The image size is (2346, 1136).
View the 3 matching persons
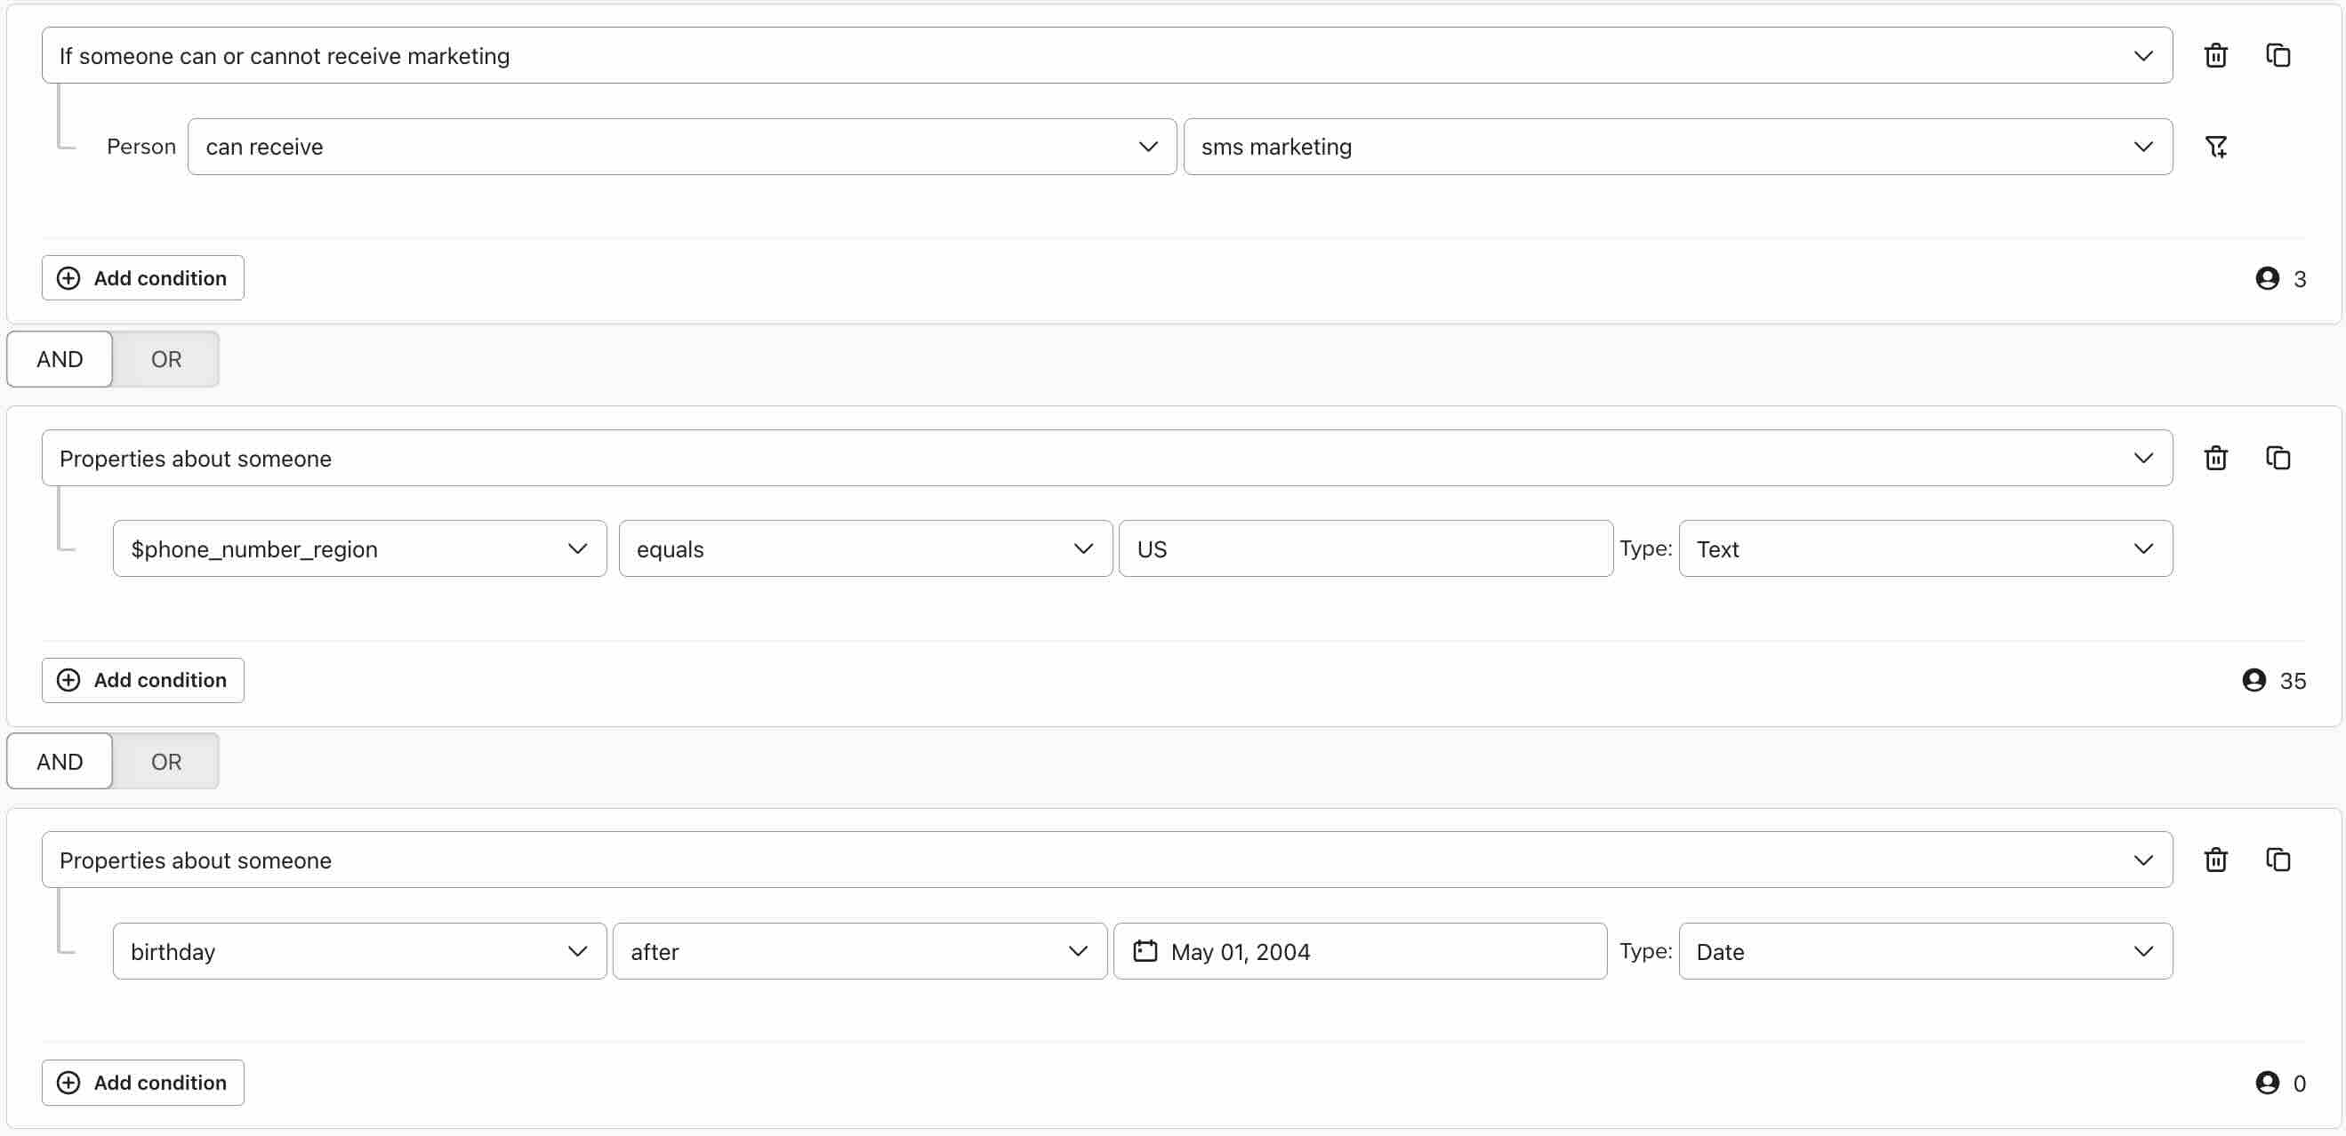pos(2280,277)
